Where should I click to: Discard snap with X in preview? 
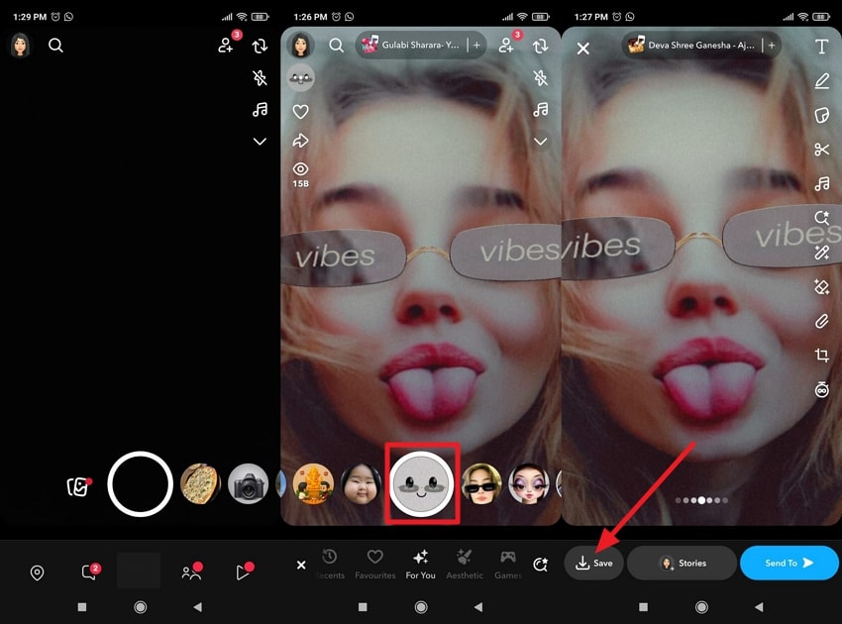(582, 49)
